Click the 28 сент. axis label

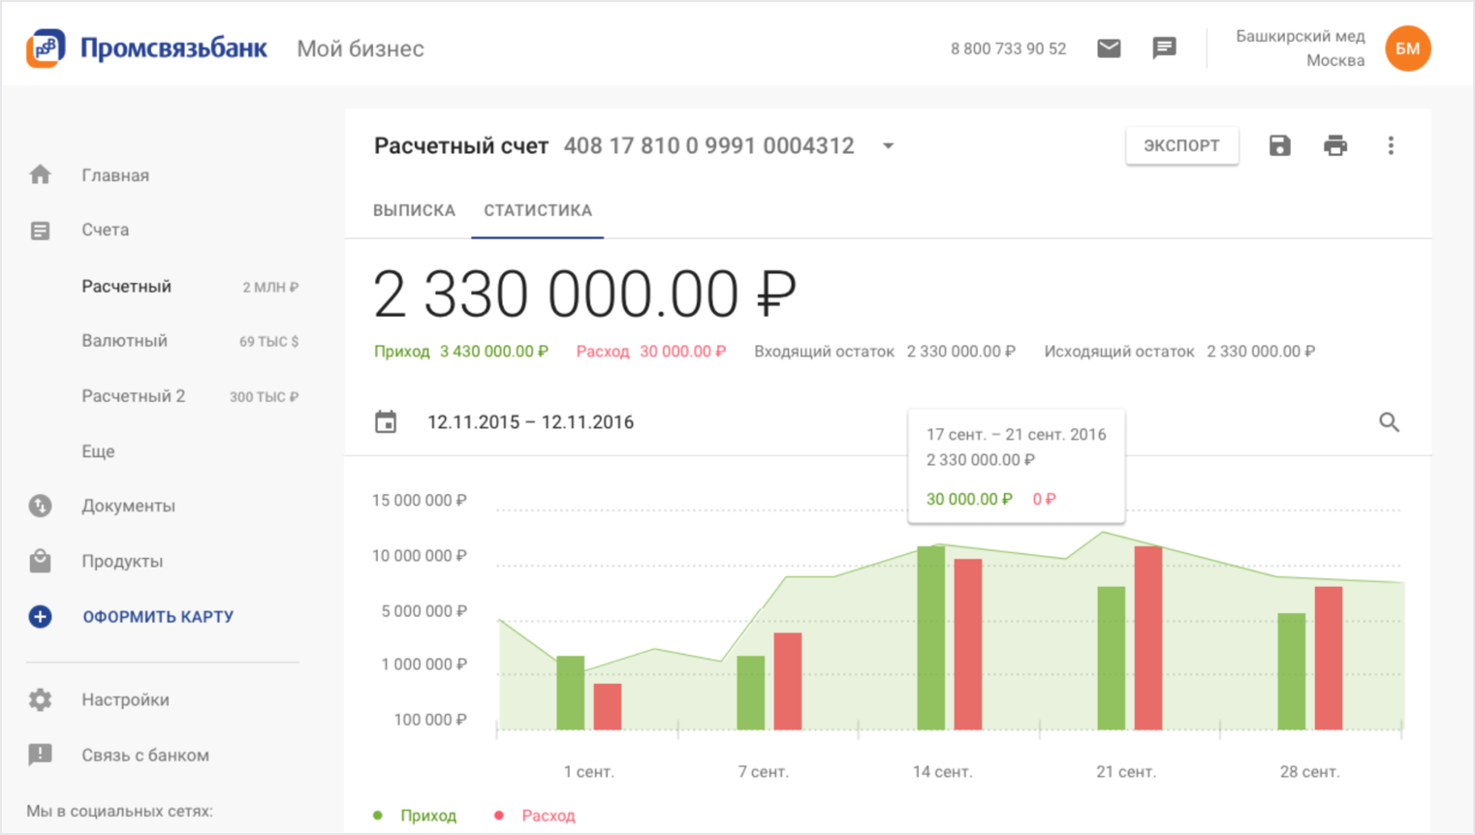[1309, 772]
